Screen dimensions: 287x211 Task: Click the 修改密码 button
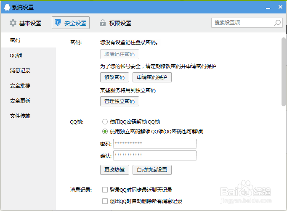pos(114,77)
